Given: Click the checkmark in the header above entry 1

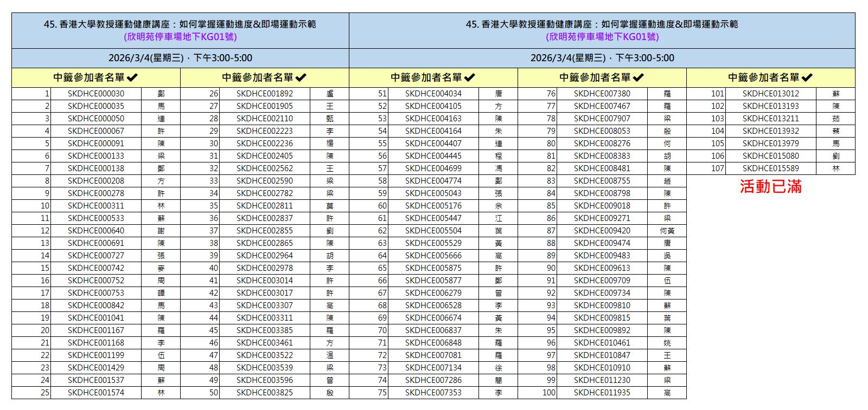Looking at the screenshot, I should pos(132,77).
